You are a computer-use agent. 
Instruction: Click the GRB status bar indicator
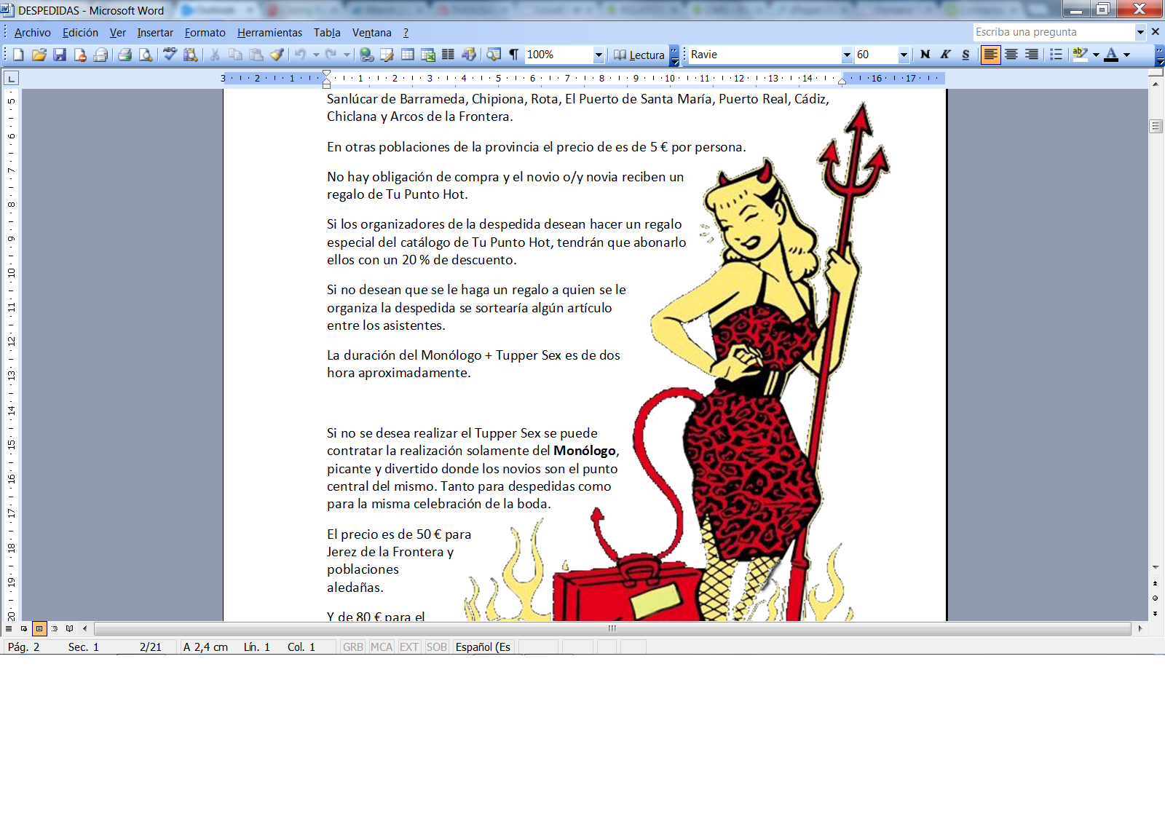353,647
